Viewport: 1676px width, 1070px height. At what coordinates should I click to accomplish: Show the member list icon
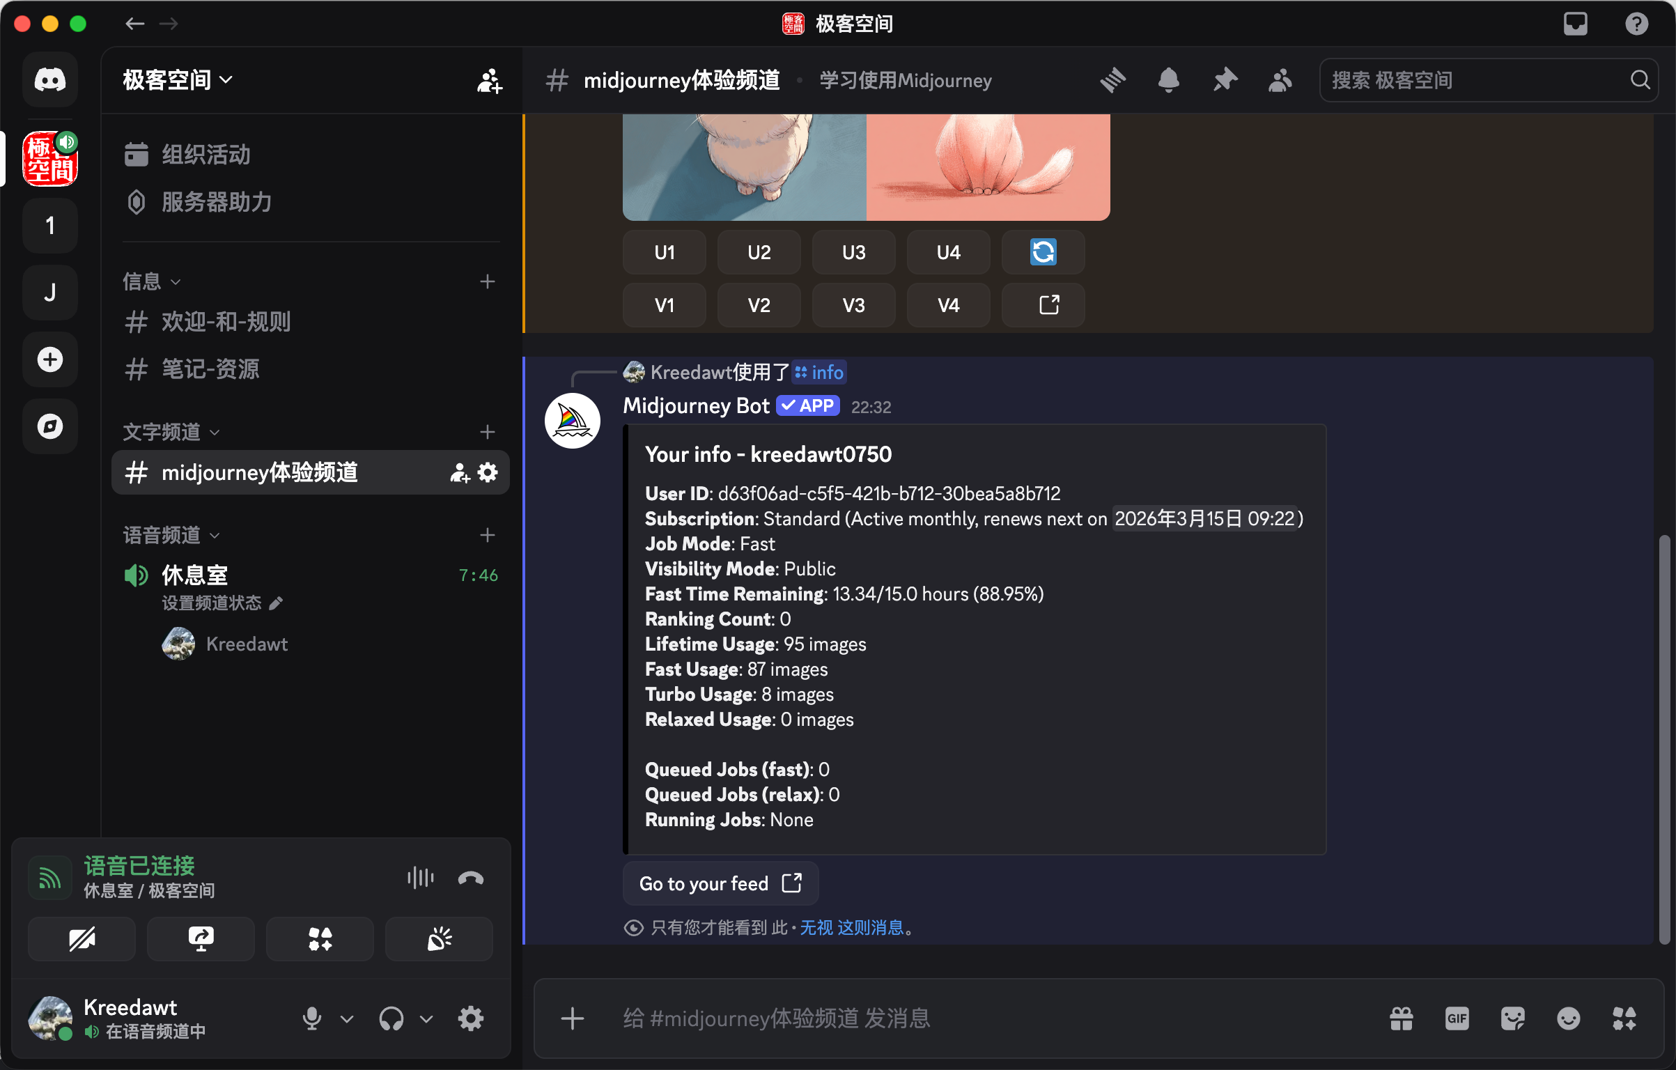pos(1280,80)
